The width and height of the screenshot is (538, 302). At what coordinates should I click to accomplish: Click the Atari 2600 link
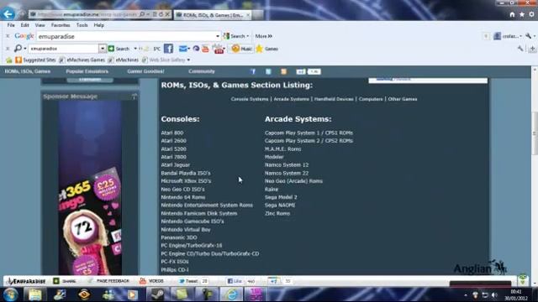pos(174,141)
